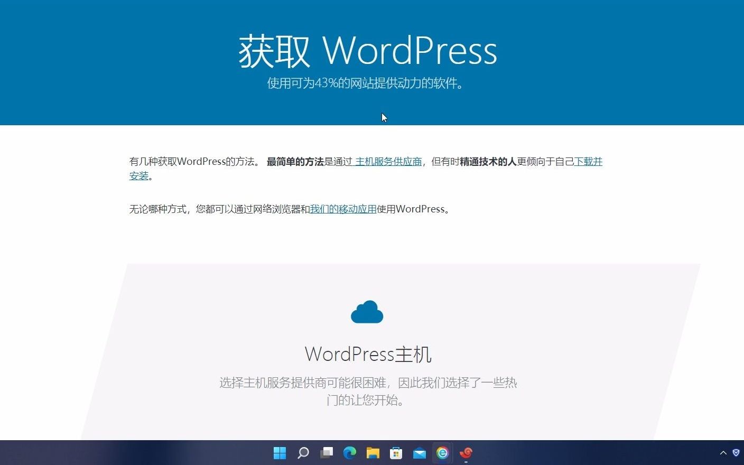Open File Explorer from the taskbar
744x465 pixels.
click(373, 453)
